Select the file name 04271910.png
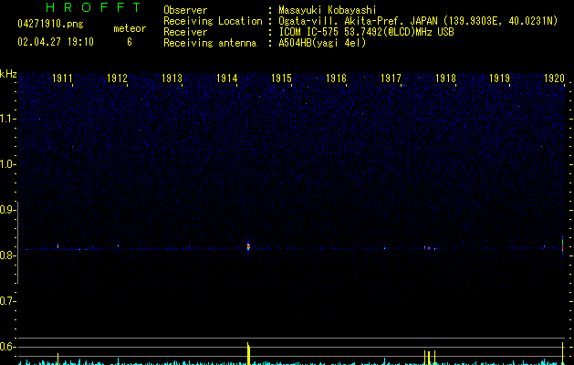 click(x=50, y=24)
